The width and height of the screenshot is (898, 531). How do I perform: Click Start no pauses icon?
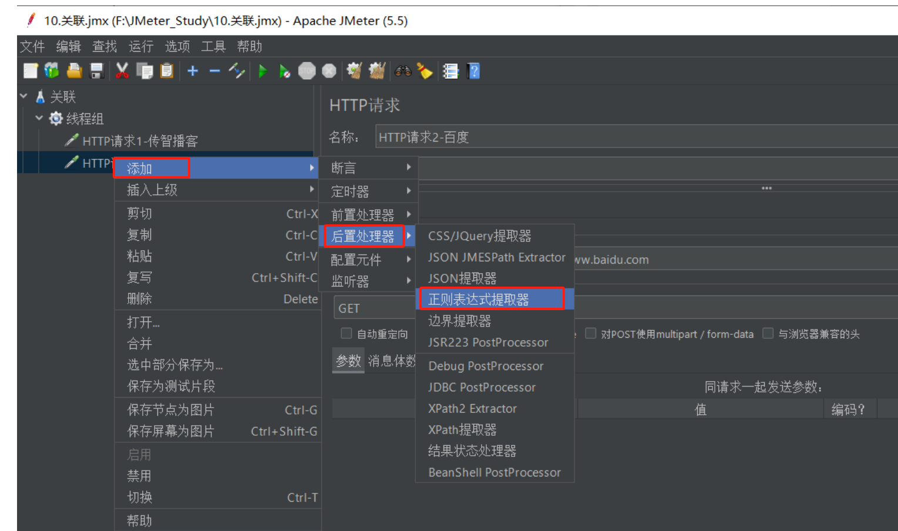285,71
